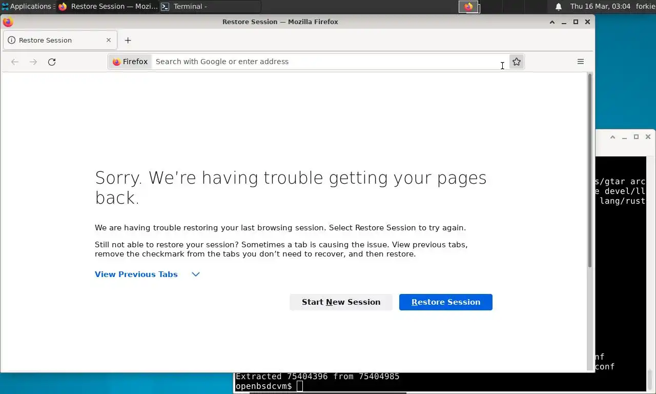The height and width of the screenshot is (394, 656).
Task: Click the Firefox page vertical scrollbar
Action: coord(590,170)
